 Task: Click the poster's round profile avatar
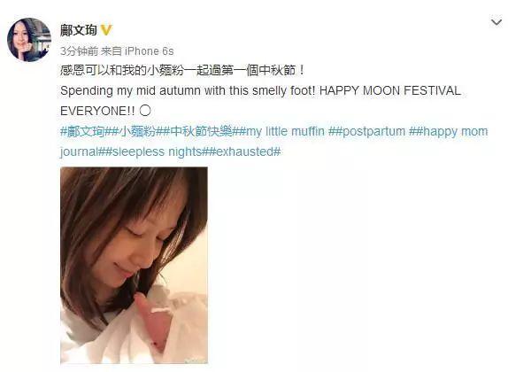tap(29, 40)
